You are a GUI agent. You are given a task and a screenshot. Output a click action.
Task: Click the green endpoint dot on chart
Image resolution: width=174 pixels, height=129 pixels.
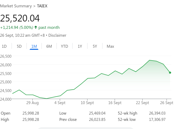170,73
